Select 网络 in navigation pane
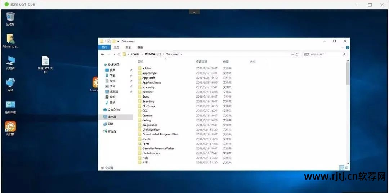Image resolution: width=389 pixels, height=193 pixels. click(x=109, y=124)
